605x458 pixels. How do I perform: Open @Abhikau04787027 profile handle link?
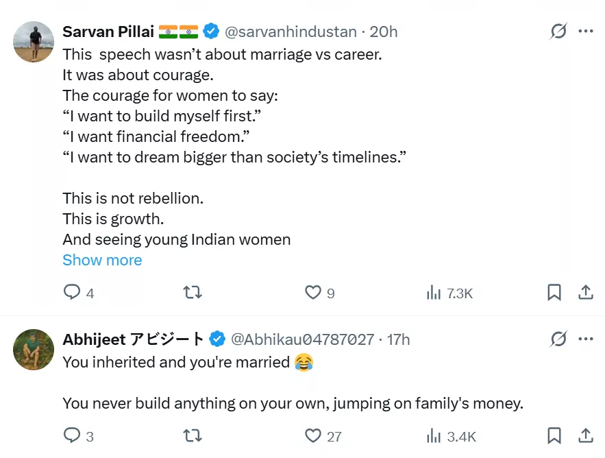tap(302, 339)
